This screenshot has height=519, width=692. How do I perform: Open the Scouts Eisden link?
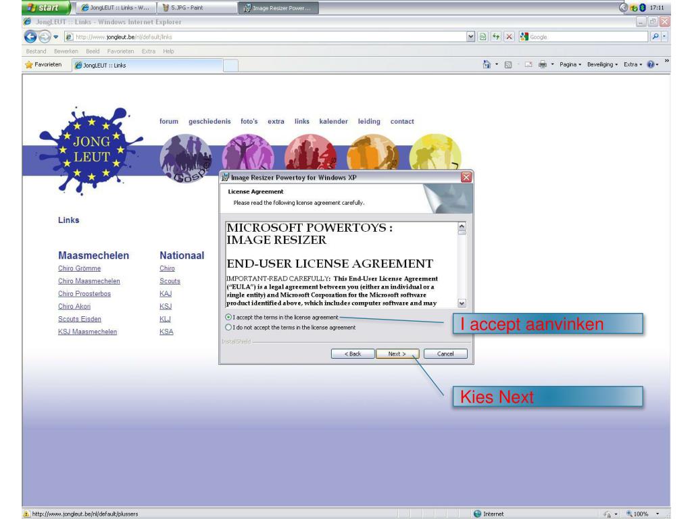(80, 319)
